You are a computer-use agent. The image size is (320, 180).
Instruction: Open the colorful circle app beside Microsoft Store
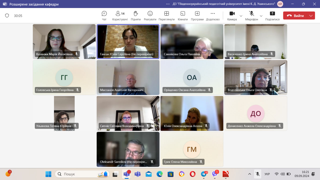tap(181, 174)
